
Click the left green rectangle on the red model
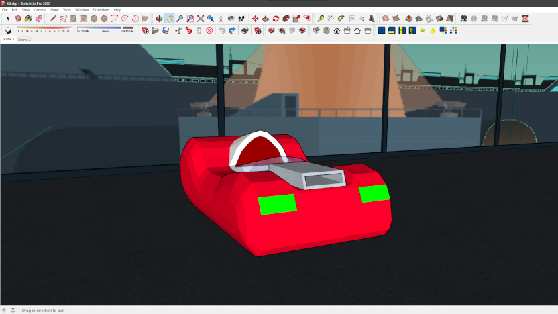click(x=277, y=205)
